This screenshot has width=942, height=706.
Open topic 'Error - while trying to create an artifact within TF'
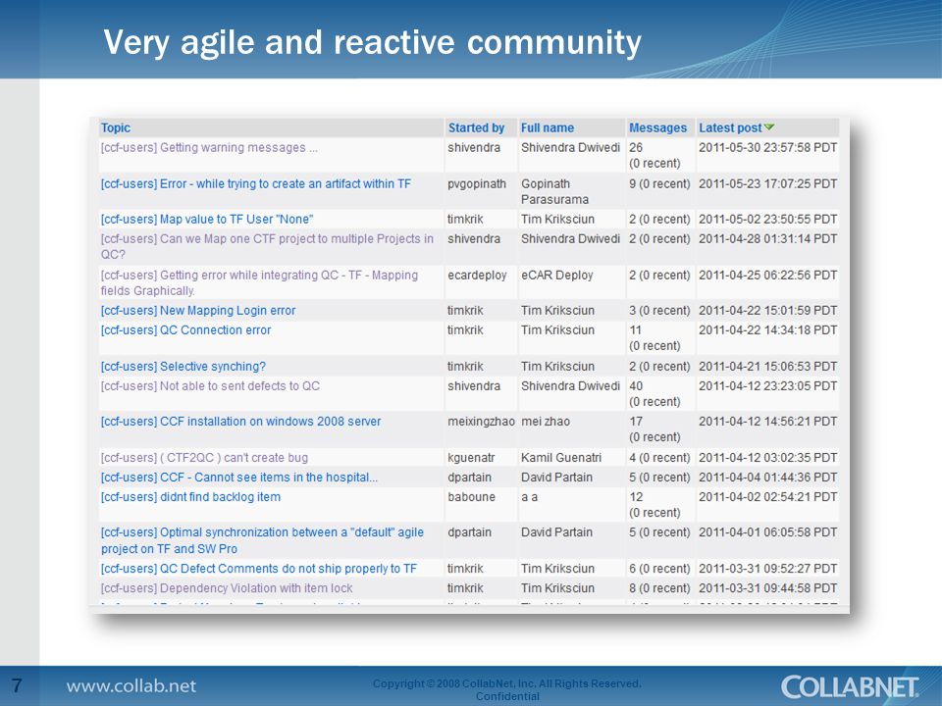[256, 183]
